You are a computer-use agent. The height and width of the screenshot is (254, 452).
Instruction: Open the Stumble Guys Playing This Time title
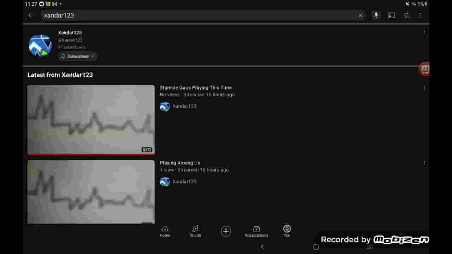pos(196,88)
